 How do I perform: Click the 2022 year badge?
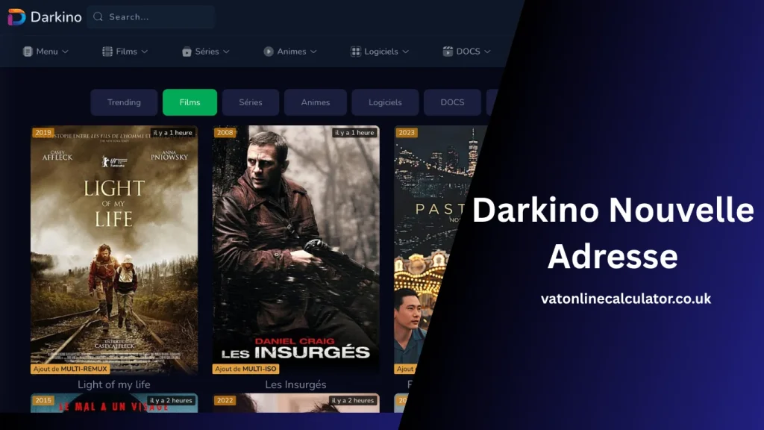point(225,400)
